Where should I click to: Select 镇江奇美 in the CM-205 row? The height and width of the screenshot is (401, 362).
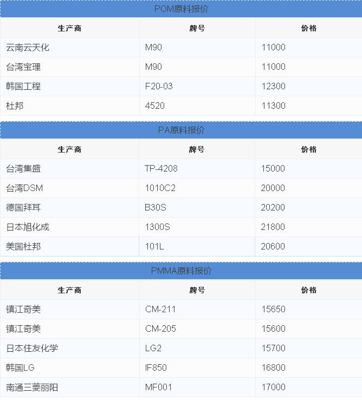[69, 328]
